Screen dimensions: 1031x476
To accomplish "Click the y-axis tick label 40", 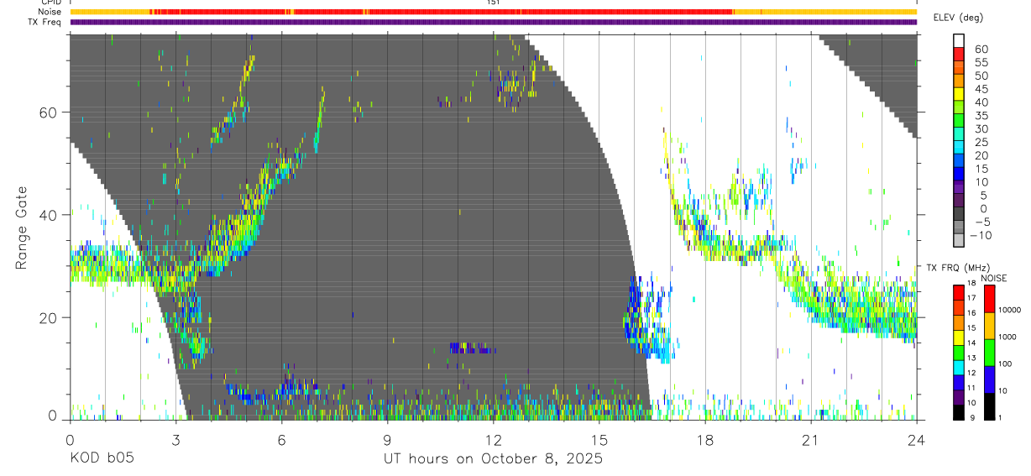I will [49, 215].
